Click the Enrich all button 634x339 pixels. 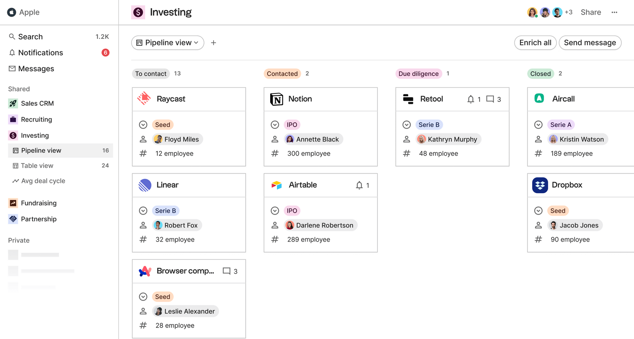point(535,42)
